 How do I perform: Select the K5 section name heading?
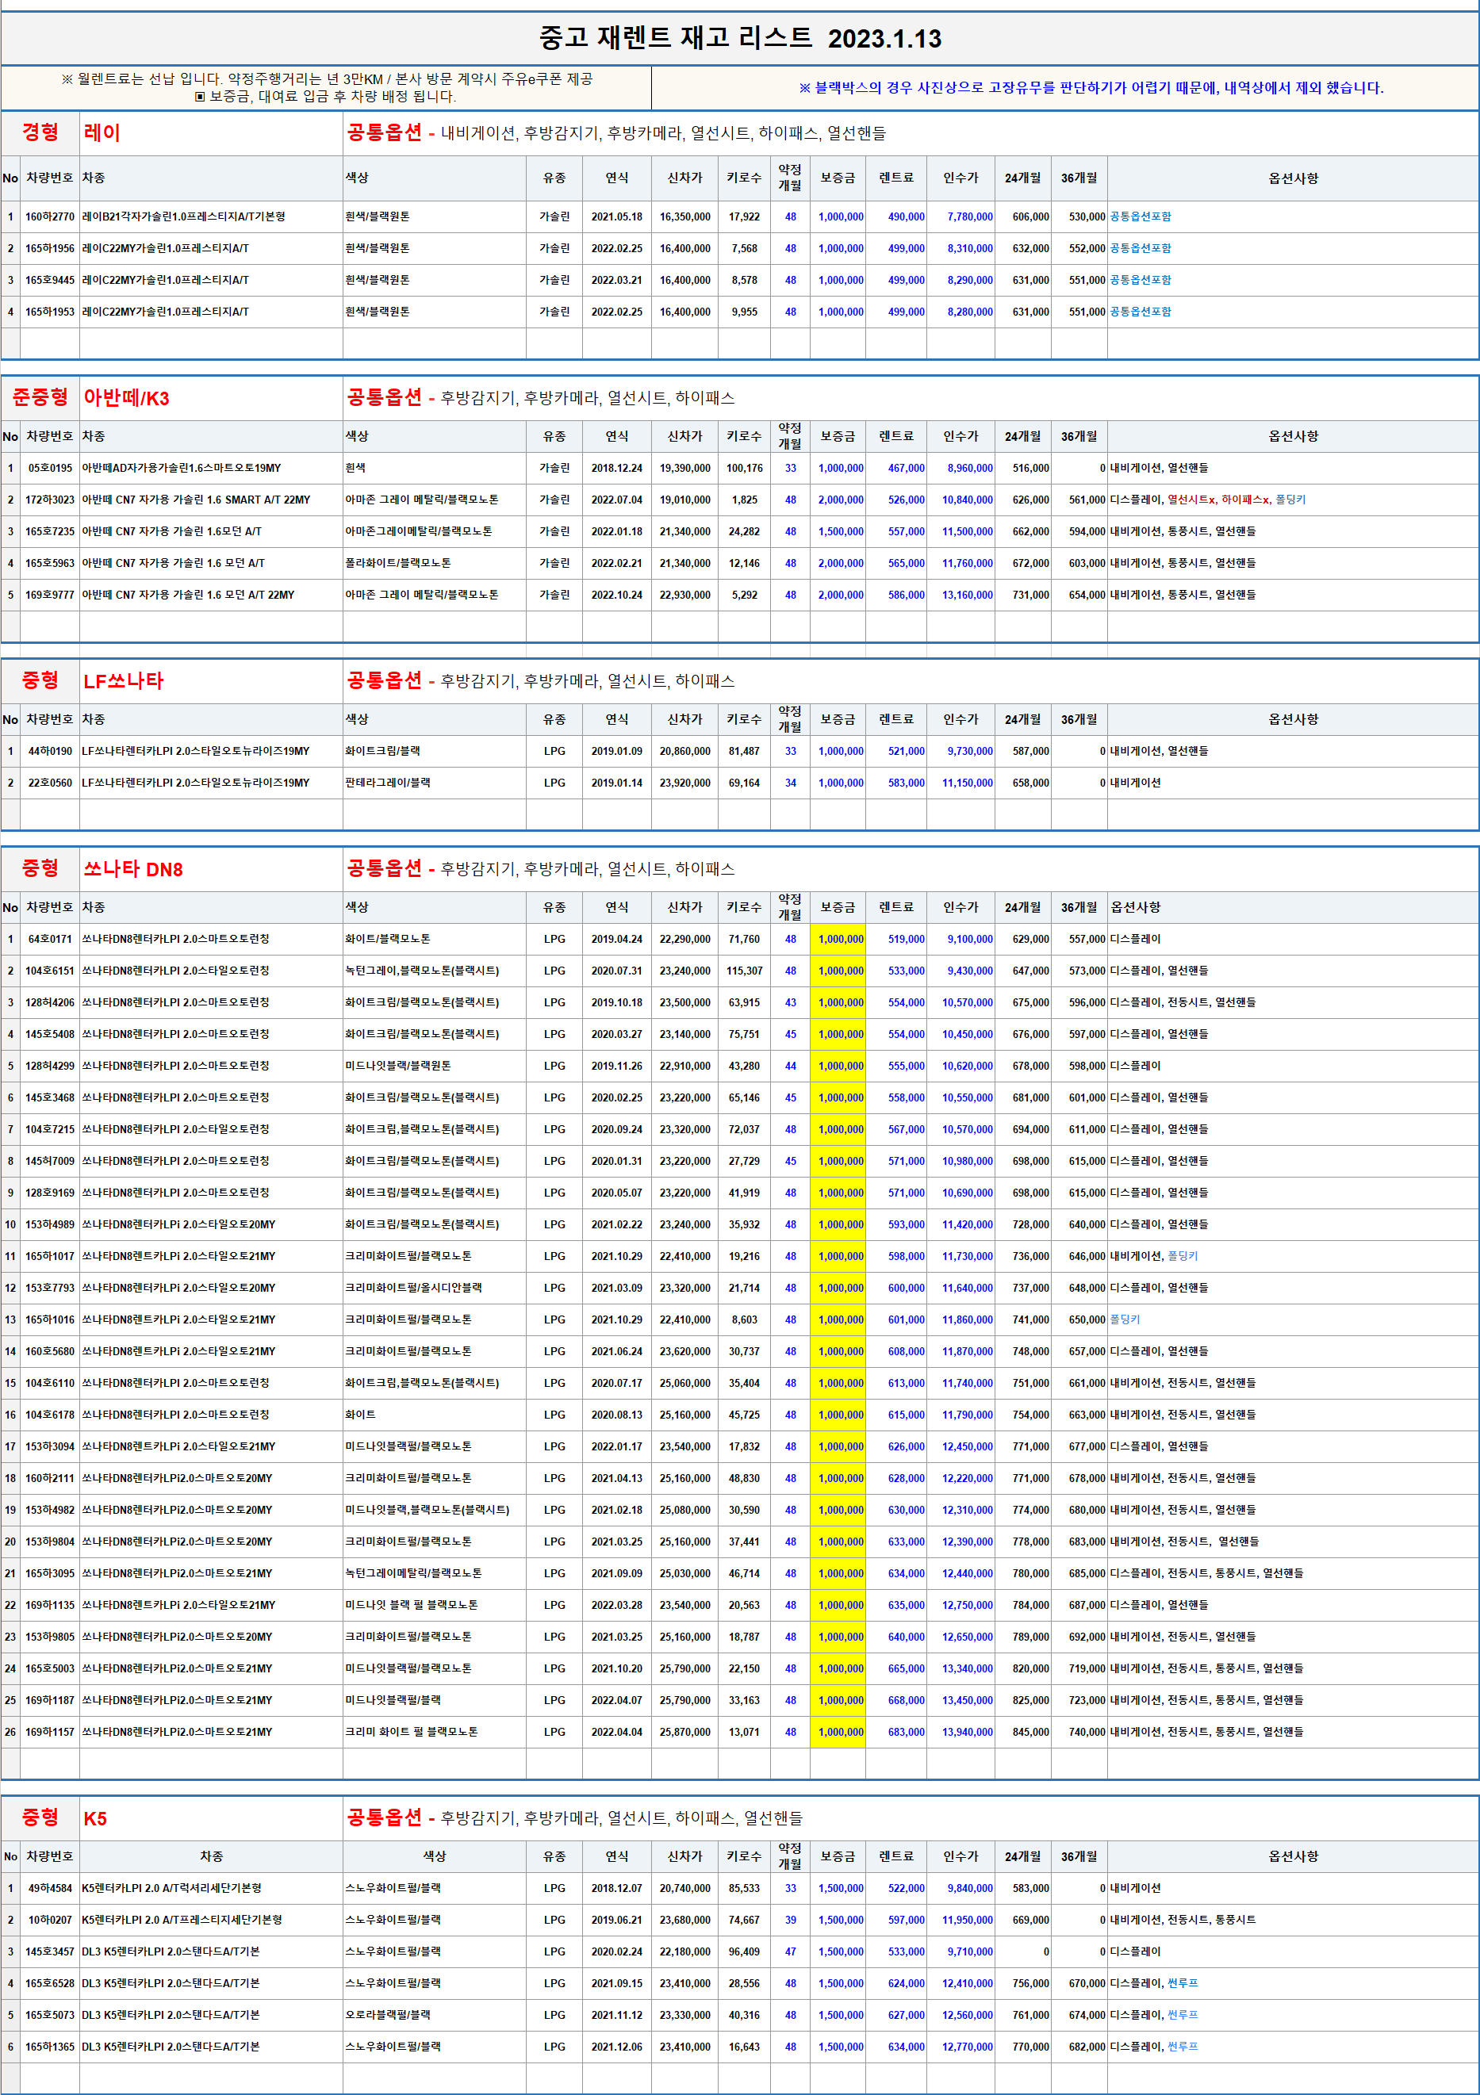tap(95, 1818)
